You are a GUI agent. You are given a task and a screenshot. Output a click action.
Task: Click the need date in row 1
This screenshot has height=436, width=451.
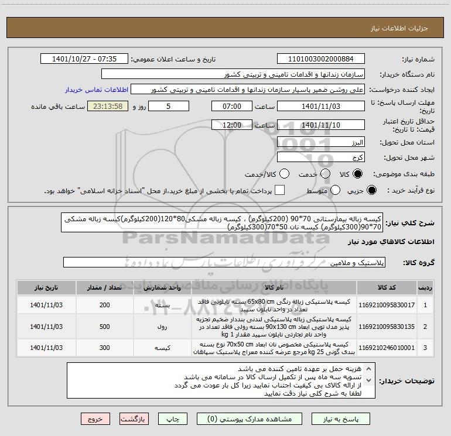pyautogui.click(x=46, y=305)
